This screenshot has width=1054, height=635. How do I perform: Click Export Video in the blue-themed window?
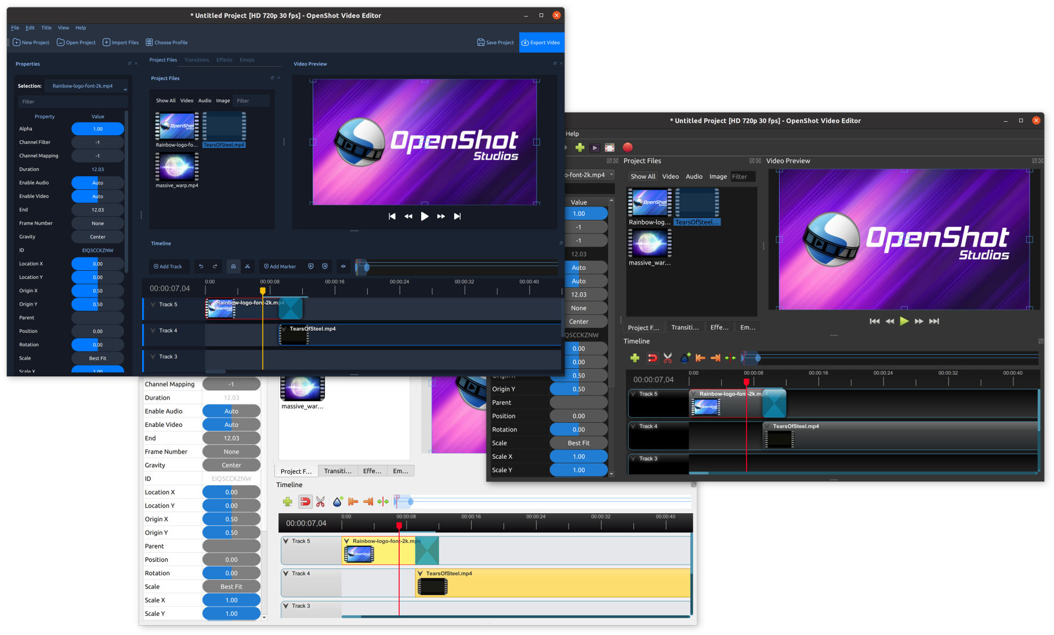541,42
